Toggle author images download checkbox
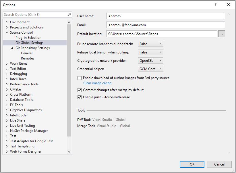Image resolution: width=236 pixels, height=173 pixels. pos(79,78)
